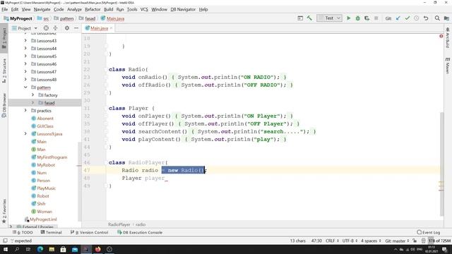The width and height of the screenshot is (452, 254).
Task: Select Woman class in project tree
Action: (x=44, y=212)
